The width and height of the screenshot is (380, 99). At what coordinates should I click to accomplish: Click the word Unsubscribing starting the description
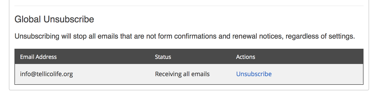coord(37,36)
